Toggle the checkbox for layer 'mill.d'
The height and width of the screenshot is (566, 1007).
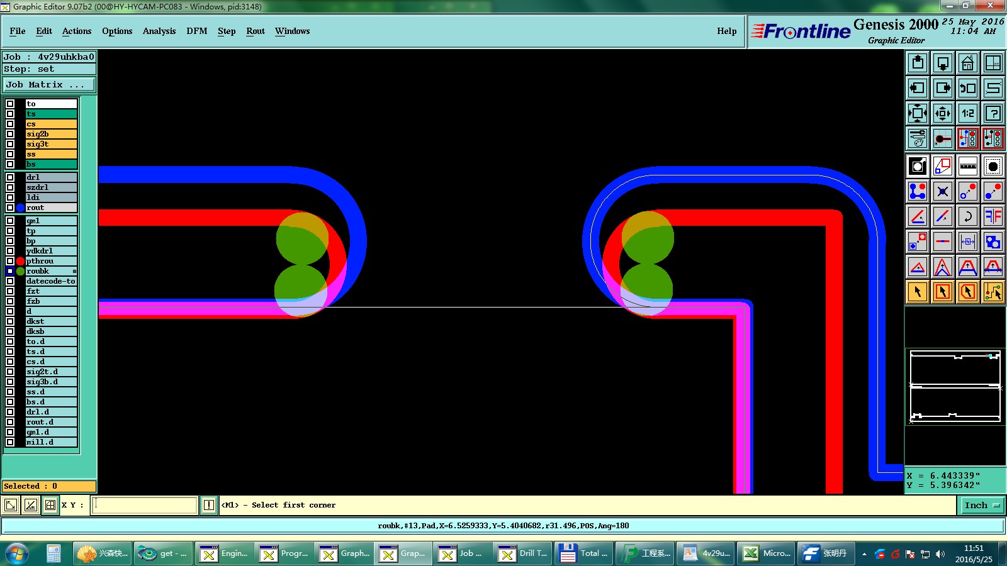10,442
